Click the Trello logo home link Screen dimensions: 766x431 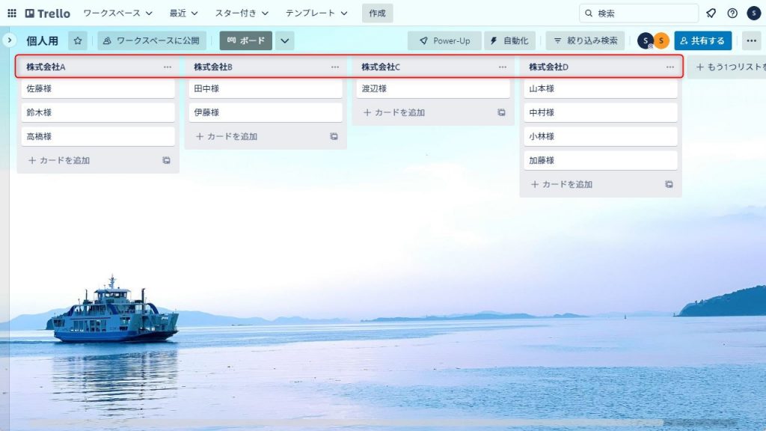click(47, 13)
